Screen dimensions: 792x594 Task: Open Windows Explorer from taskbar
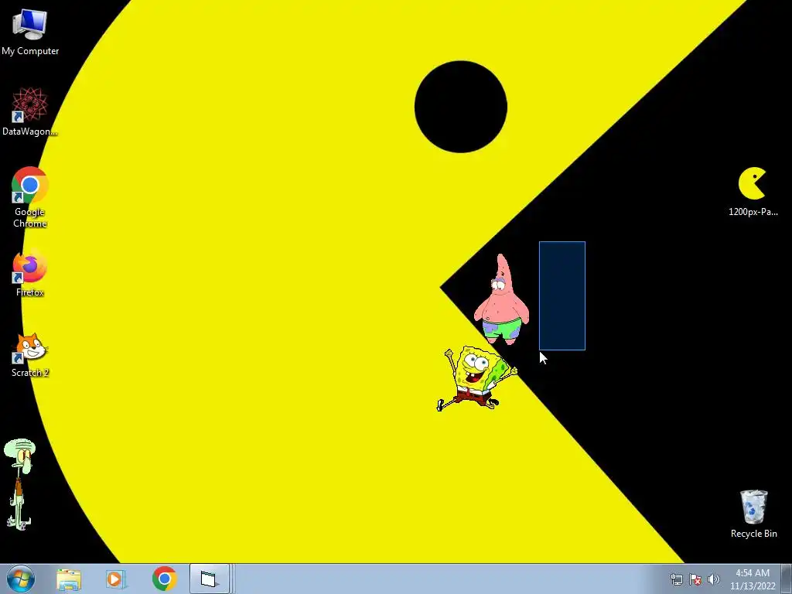69,579
